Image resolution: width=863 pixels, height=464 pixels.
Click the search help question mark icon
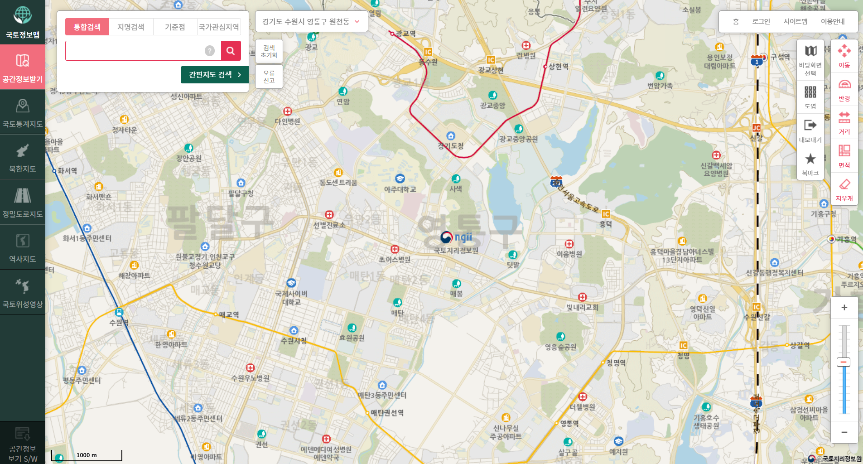coord(209,51)
